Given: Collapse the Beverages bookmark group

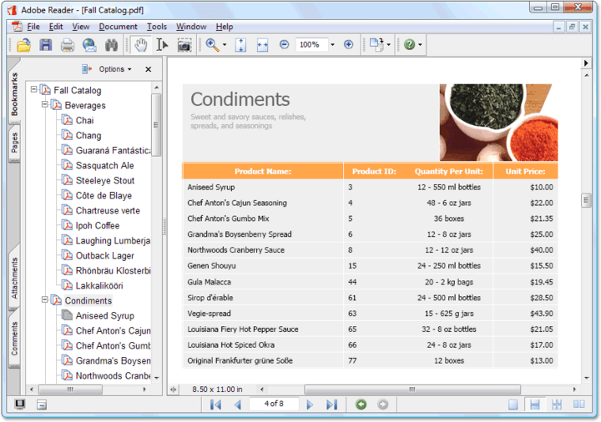Looking at the screenshot, I should pyautogui.click(x=45, y=106).
